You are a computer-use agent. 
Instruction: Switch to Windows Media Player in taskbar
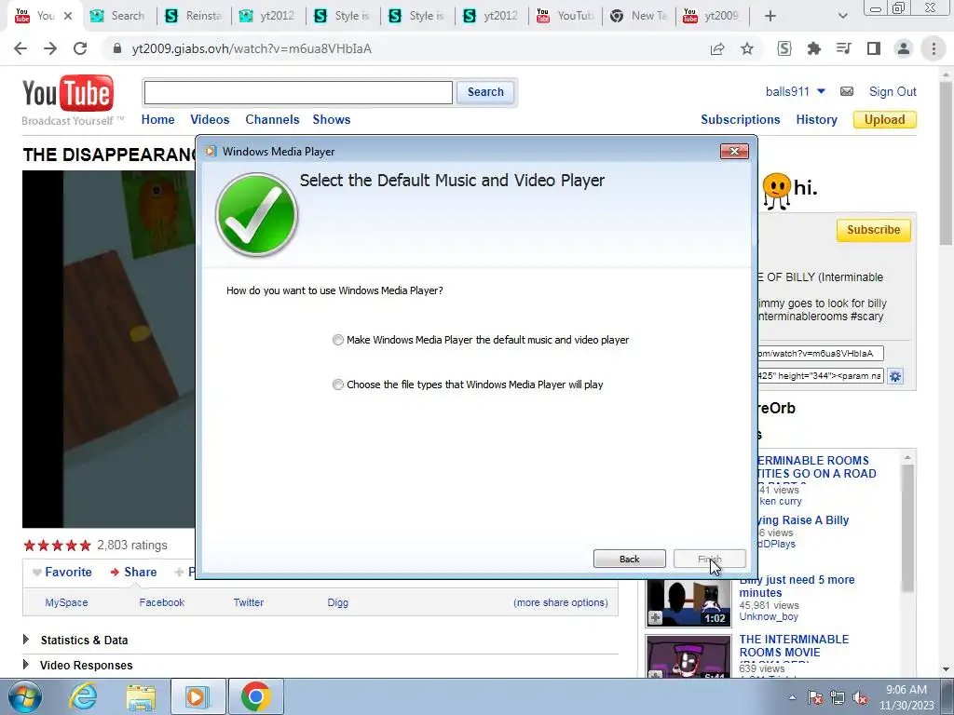[x=198, y=696]
